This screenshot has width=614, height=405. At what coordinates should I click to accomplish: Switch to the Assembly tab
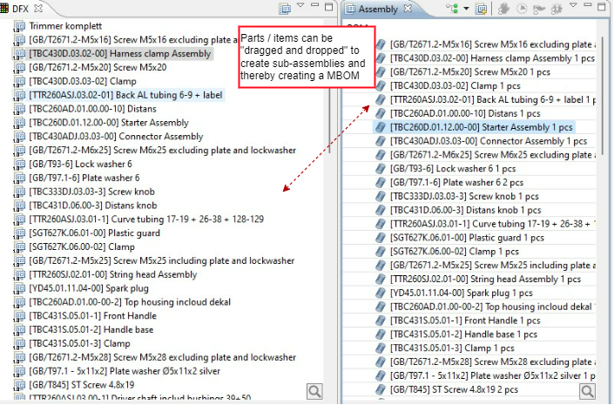tap(376, 9)
